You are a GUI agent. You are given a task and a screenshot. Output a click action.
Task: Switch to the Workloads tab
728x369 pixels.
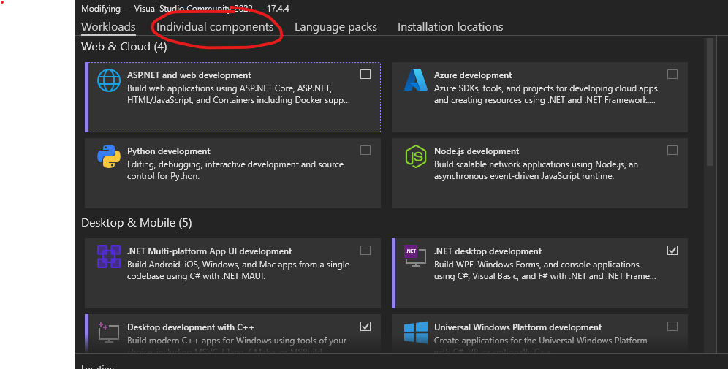(108, 27)
